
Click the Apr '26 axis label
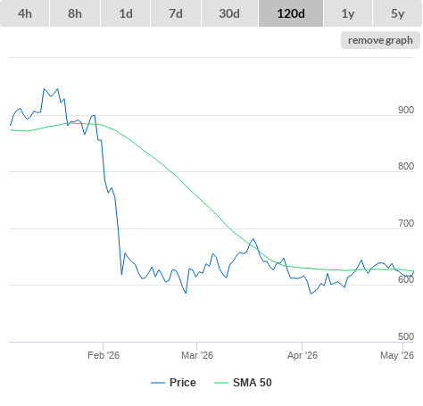[x=303, y=355]
